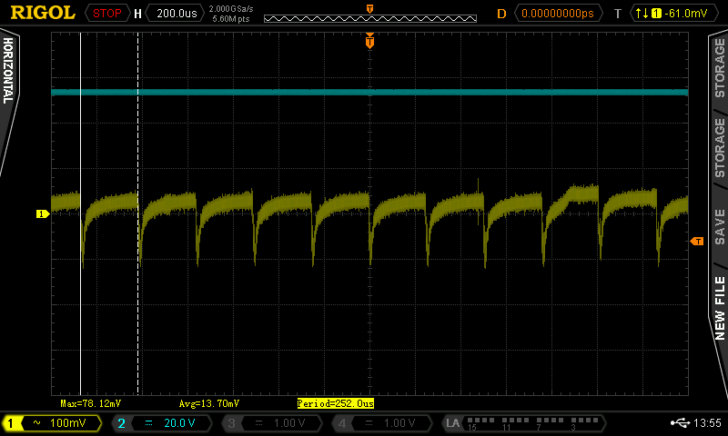Click the 13:55 clock
This screenshot has width=728, height=436.
[x=708, y=422]
